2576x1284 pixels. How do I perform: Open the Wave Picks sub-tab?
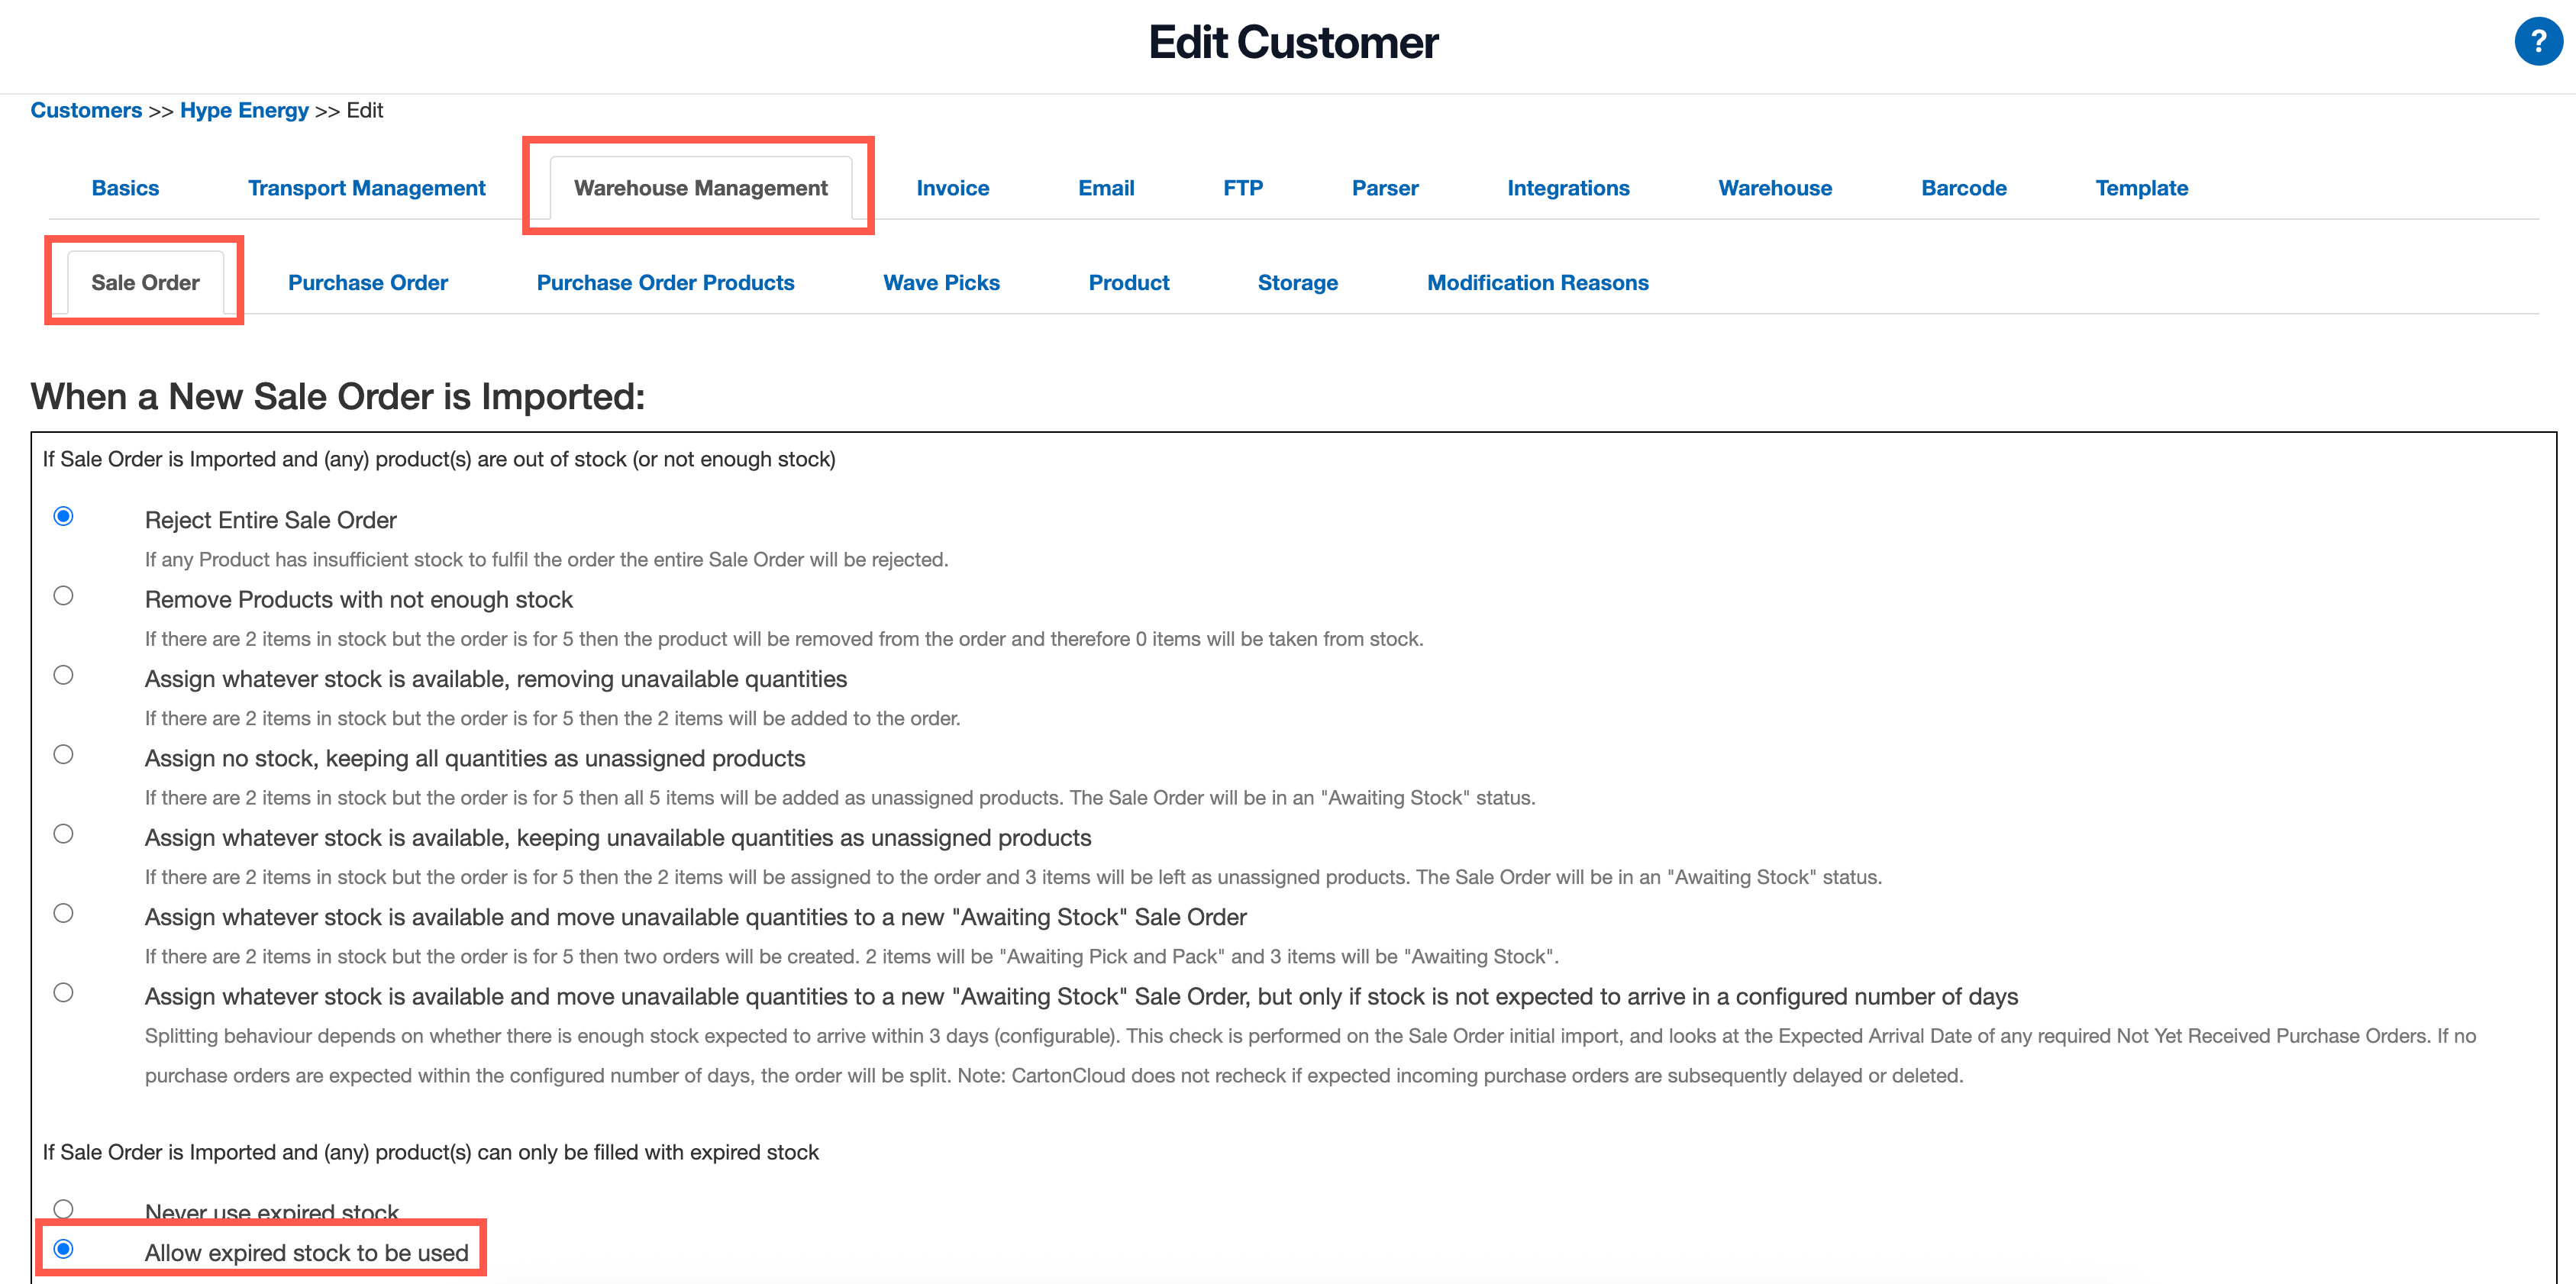coord(940,283)
